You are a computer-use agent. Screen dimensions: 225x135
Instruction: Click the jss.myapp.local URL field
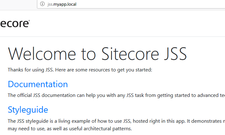131,4
